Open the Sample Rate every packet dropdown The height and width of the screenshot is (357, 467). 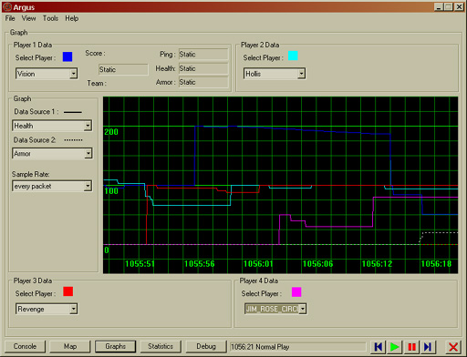(x=52, y=186)
